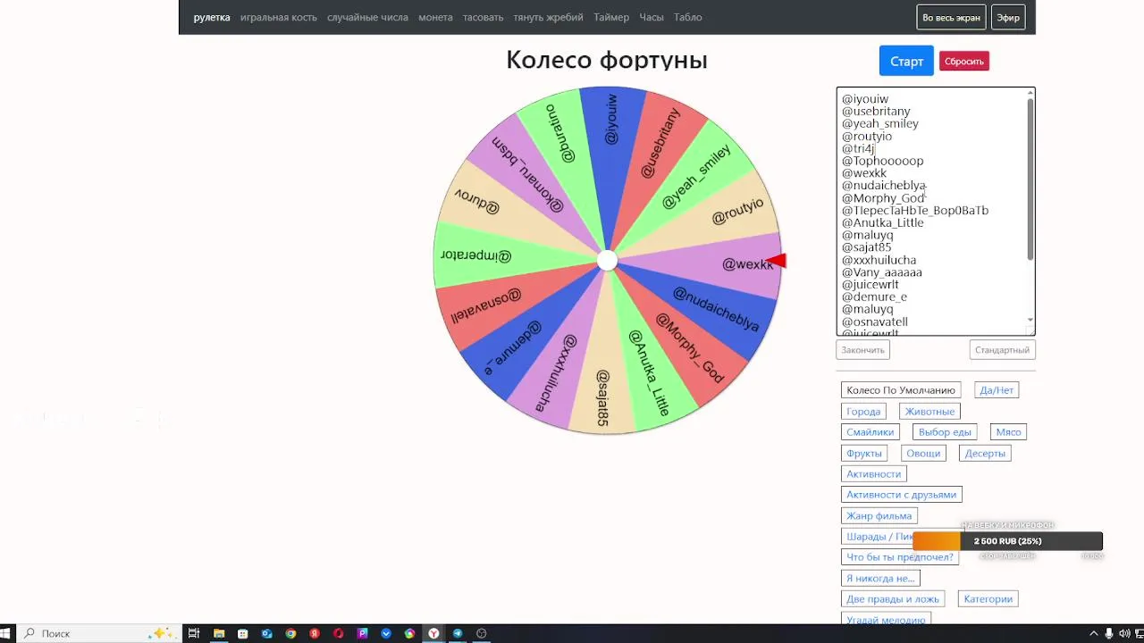1144x643 pixels.
Task: Pick the Овощи preset
Action: [x=923, y=454]
